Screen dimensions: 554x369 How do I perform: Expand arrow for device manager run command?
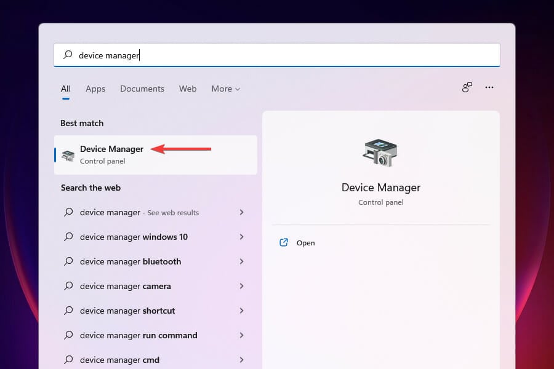tap(241, 335)
